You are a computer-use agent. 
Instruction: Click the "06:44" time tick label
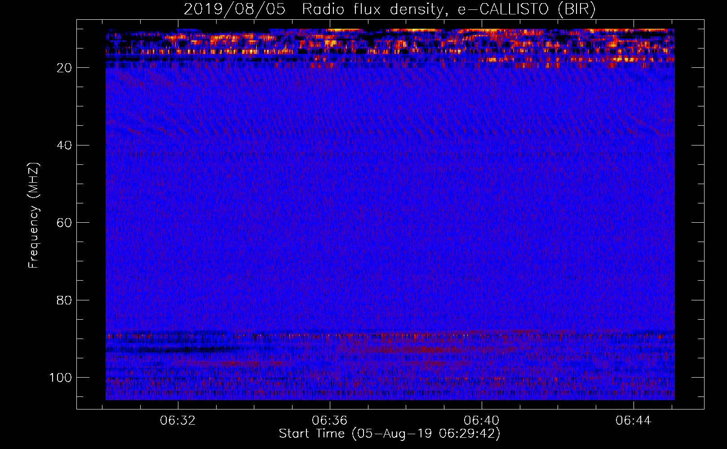[634, 420]
